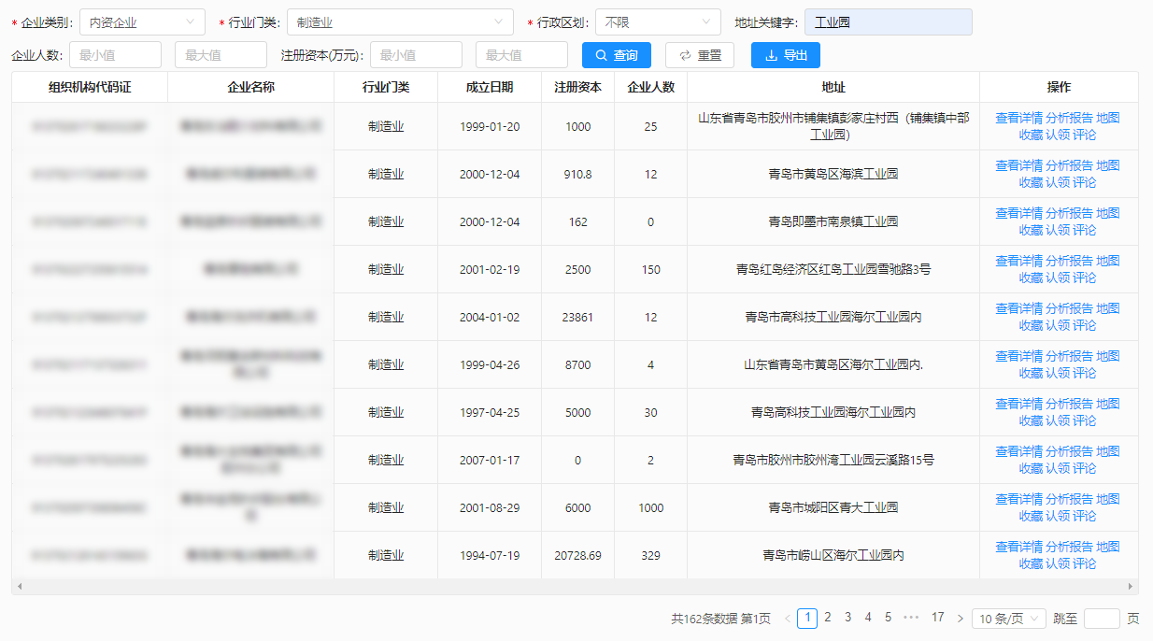The image size is (1153, 641).
Task: Open the 企业类别 dropdown showing 内资企业
Action: tap(142, 22)
